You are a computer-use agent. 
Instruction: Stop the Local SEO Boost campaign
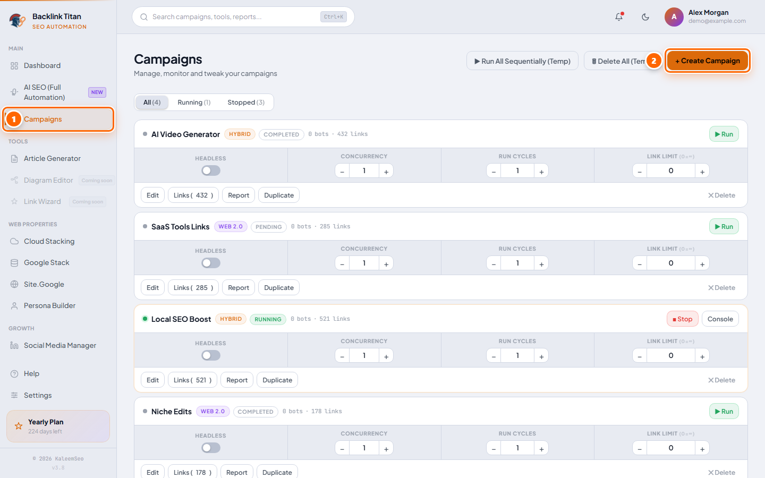click(x=683, y=319)
